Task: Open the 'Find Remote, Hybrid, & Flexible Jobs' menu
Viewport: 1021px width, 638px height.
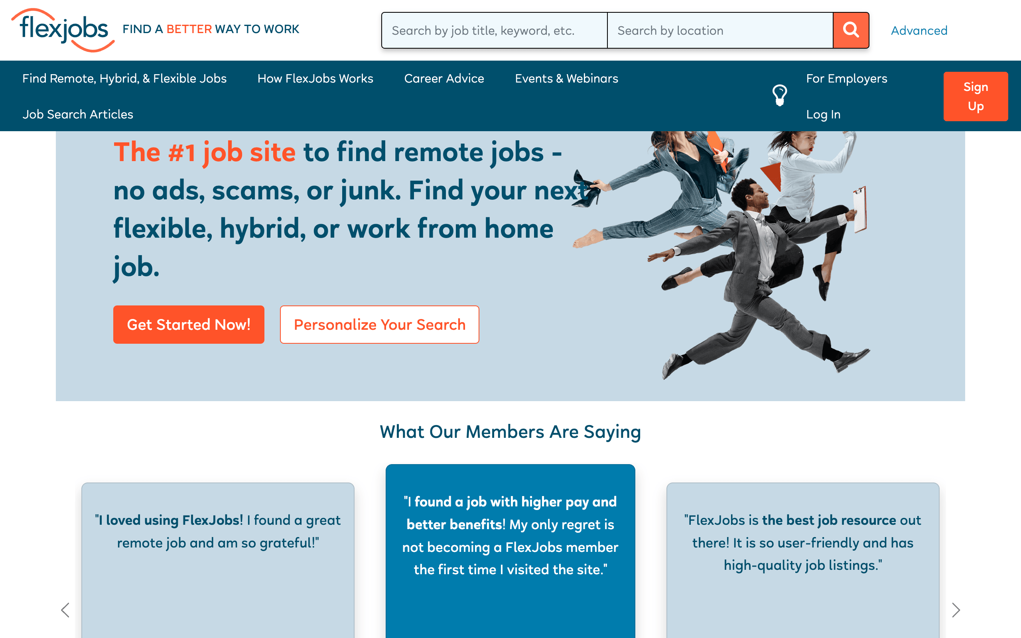Action: (x=125, y=79)
